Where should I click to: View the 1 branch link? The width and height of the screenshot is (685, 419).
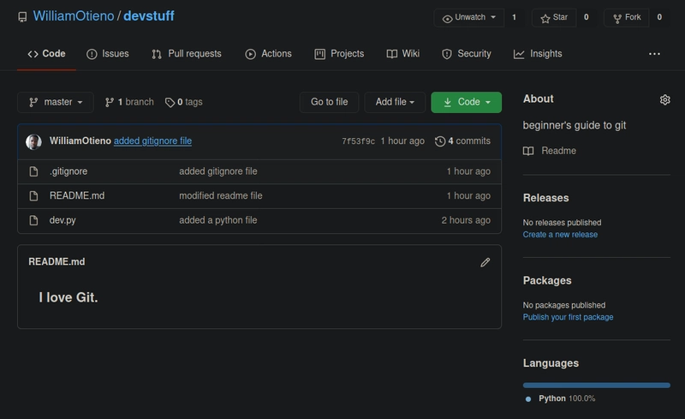click(129, 102)
